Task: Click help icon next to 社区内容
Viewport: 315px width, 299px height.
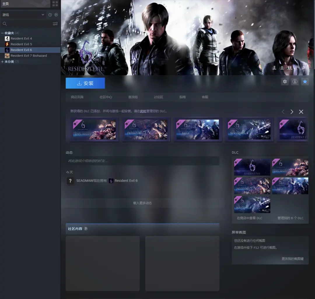Action: pyautogui.click(x=86, y=229)
